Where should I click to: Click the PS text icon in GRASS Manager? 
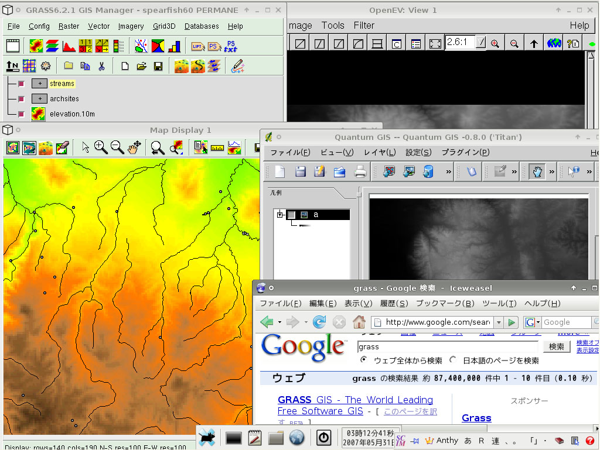tap(231, 46)
